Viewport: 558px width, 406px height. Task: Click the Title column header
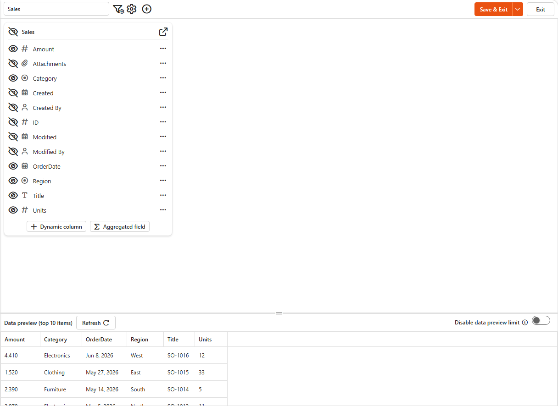coord(179,340)
